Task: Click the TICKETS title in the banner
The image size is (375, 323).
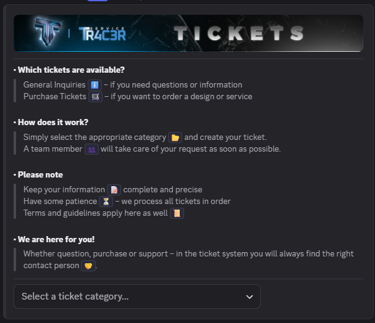Action: click(x=238, y=33)
